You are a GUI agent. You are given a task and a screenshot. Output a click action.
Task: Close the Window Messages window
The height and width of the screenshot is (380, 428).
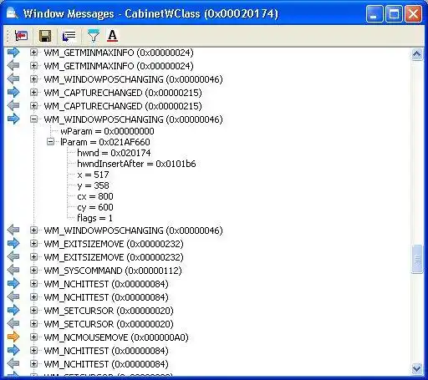413,14
